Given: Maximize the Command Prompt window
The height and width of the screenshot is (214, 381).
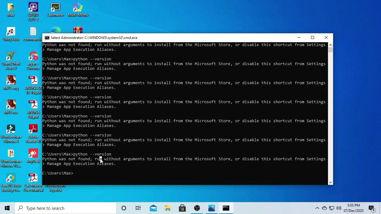Looking at the screenshot, I should 313,38.
